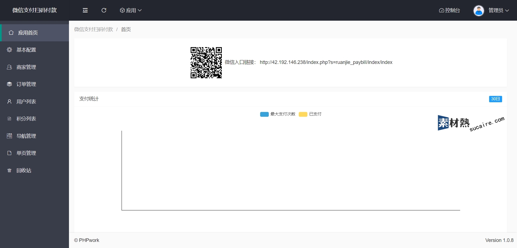
Task: Click the navigation icon beside 导航管理
Action: [x=9, y=136]
